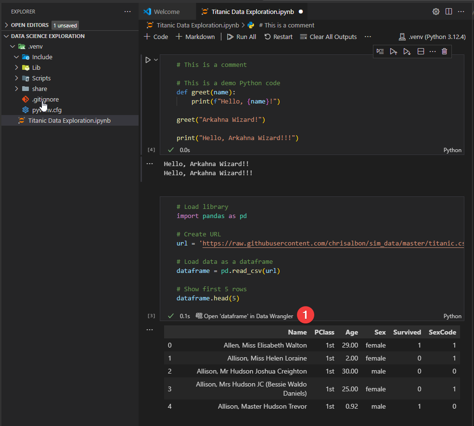Open notebook settings via the gear icon

[x=436, y=11]
